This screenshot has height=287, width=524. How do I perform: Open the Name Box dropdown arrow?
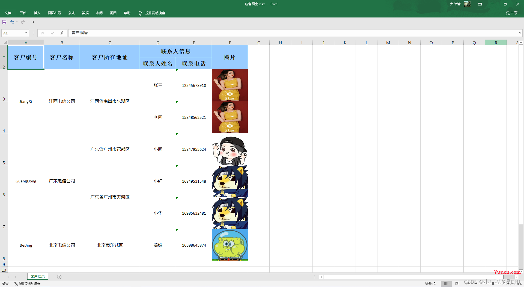click(x=26, y=33)
